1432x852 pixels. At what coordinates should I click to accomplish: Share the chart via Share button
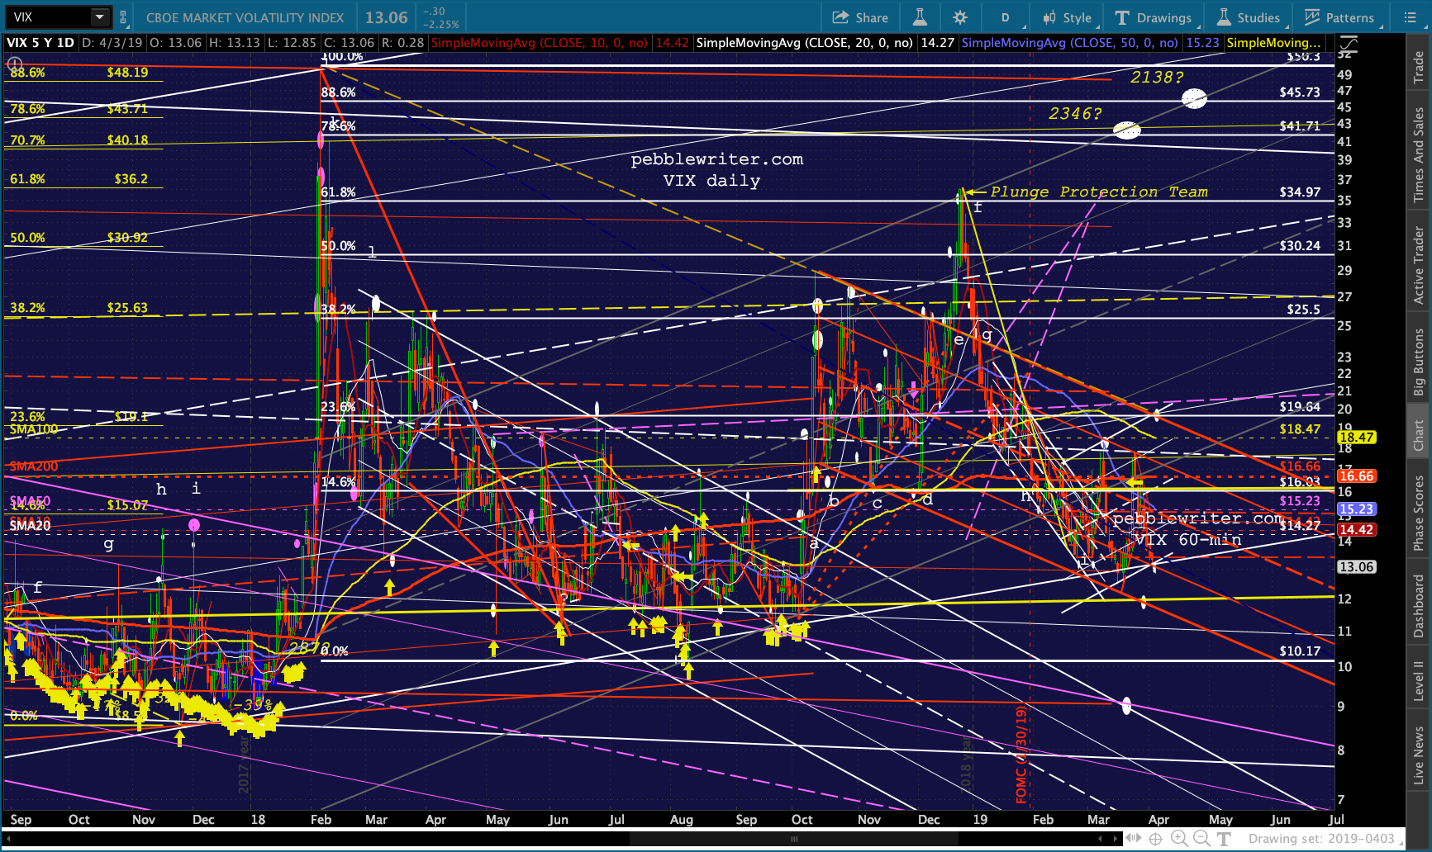(860, 17)
